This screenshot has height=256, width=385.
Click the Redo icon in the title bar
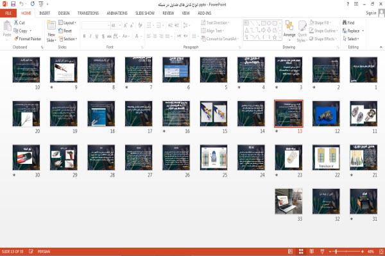click(x=33, y=4)
